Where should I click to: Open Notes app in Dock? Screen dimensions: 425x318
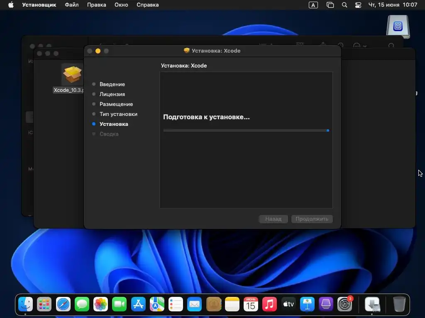coord(232,304)
